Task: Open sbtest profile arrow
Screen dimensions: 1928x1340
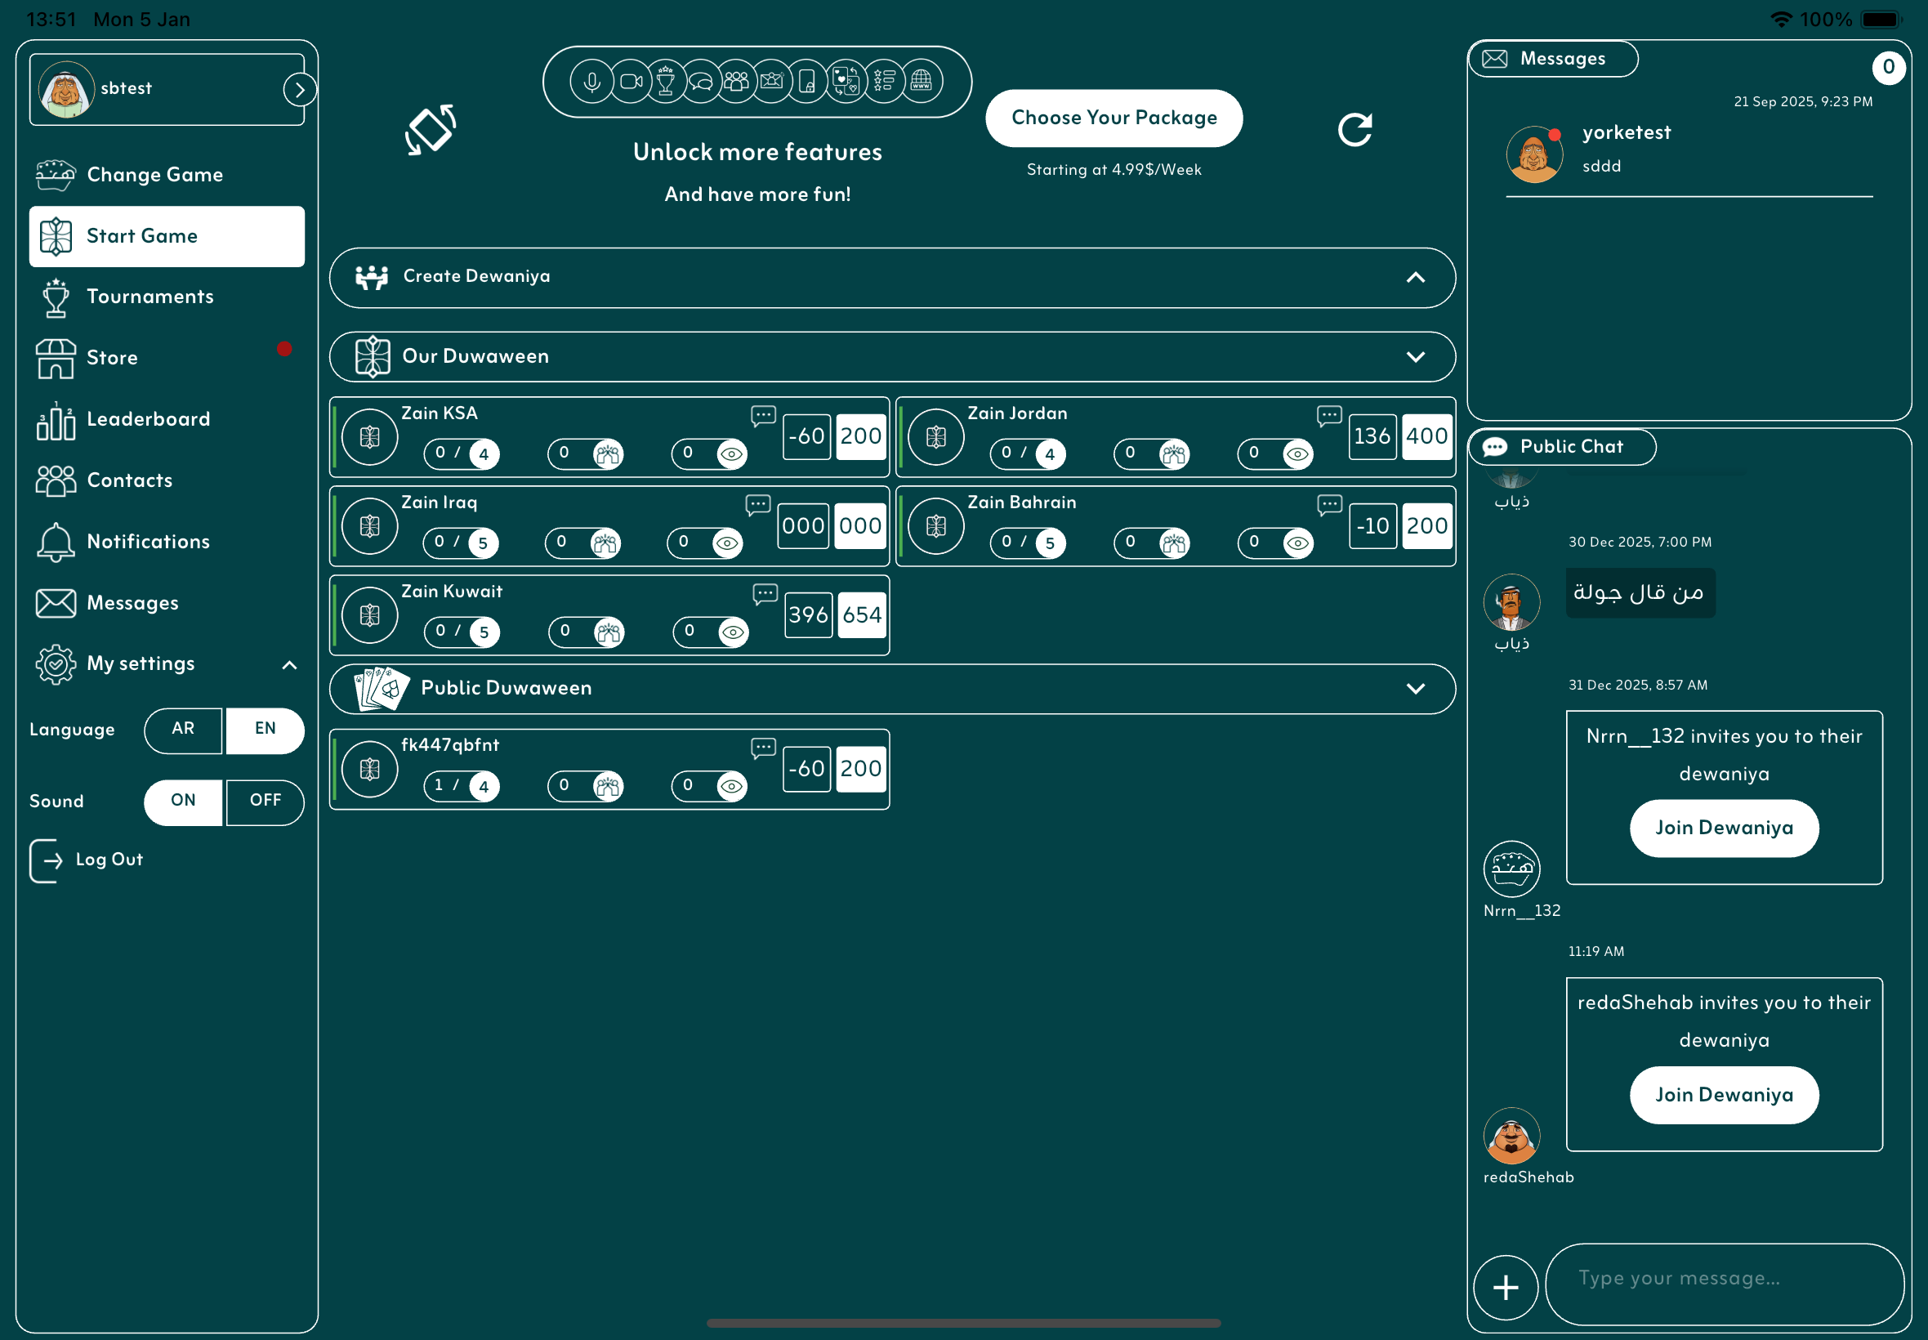Action: (x=299, y=90)
